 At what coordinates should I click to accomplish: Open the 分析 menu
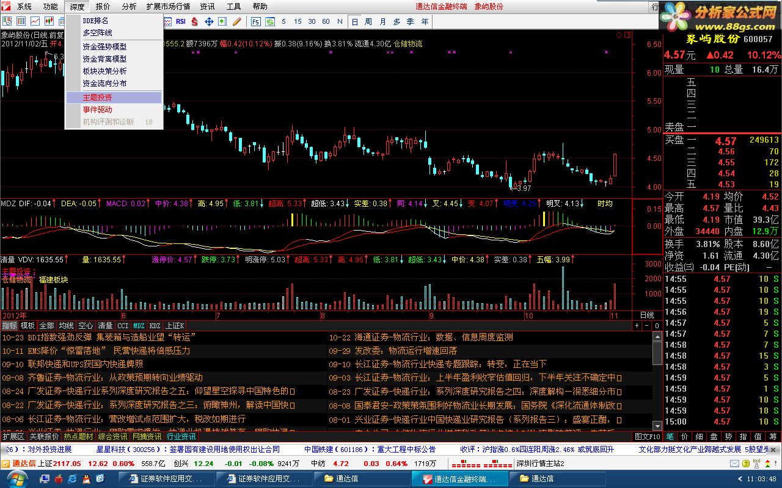[x=129, y=7]
